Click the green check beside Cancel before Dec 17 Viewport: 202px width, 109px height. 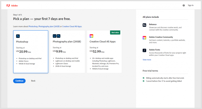click(144, 81)
